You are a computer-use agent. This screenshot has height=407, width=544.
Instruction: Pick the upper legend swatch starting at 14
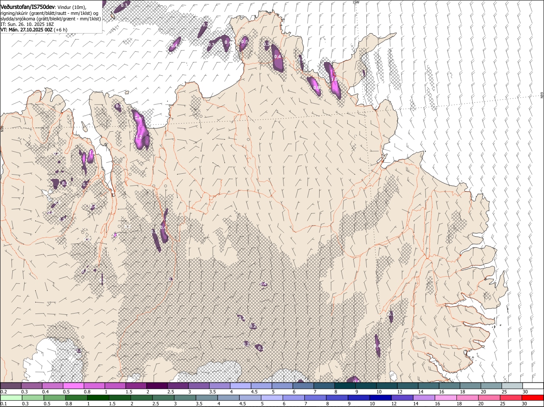point(428,386)
